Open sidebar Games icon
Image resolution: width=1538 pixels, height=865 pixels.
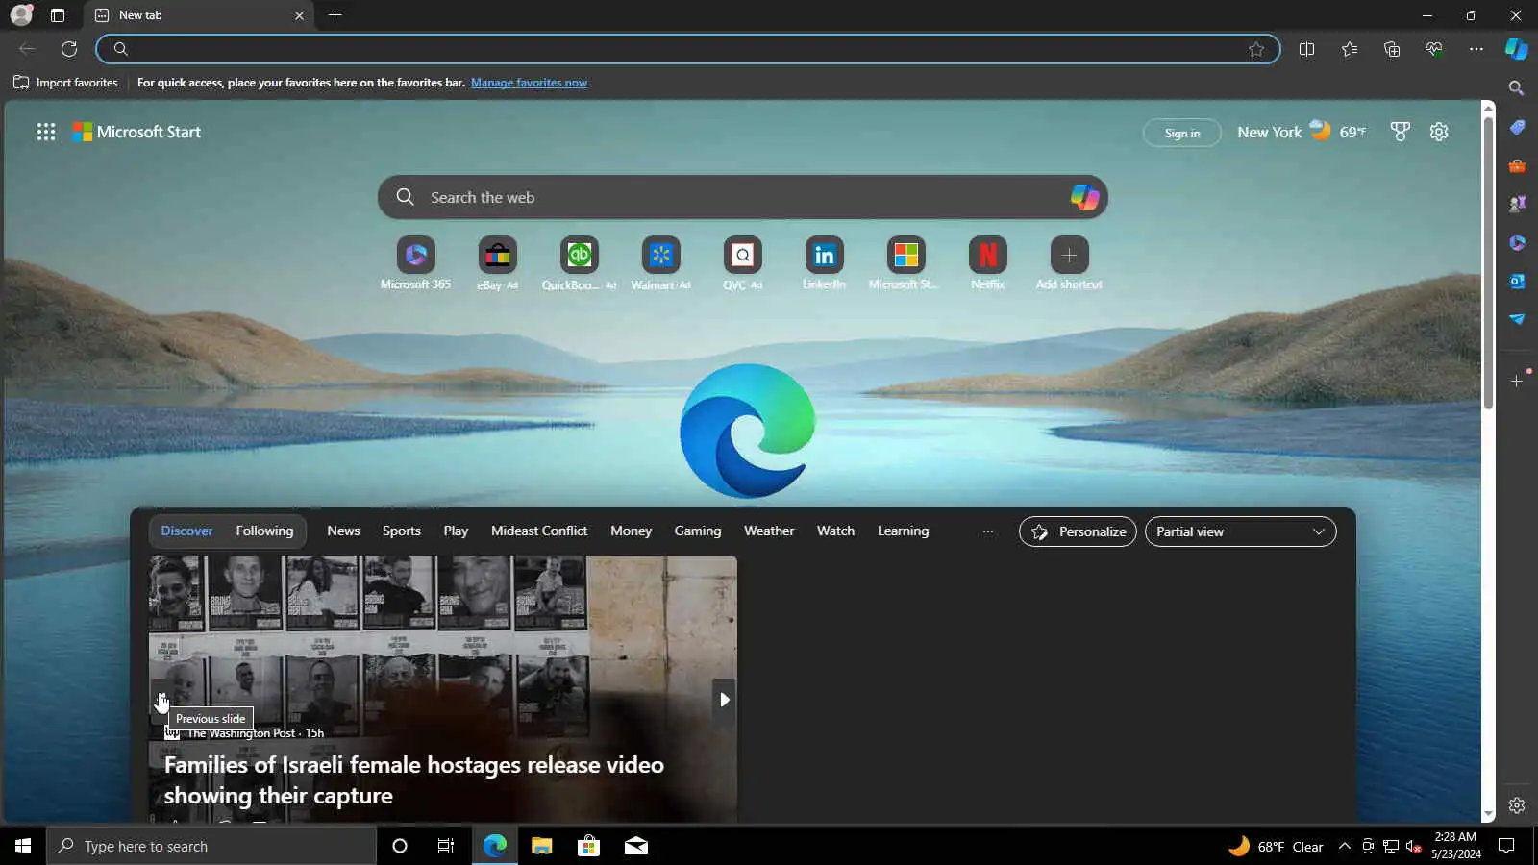(x=1517, y=204)
